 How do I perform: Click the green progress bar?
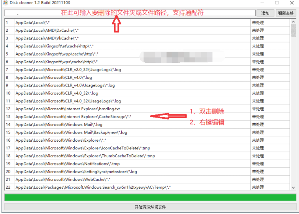[150, 197]
